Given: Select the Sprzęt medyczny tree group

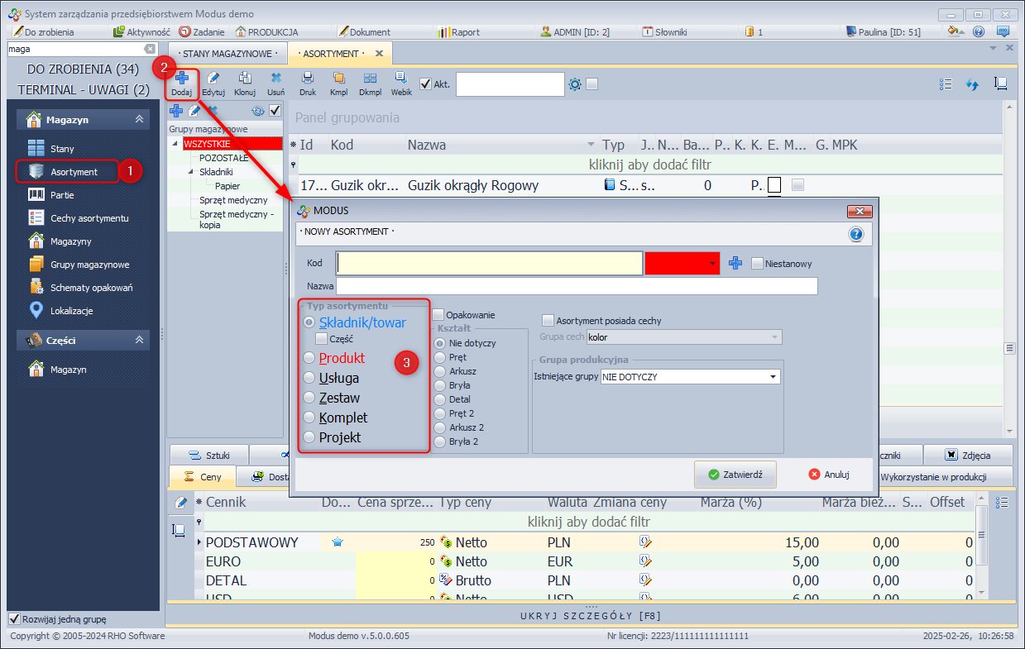Looking at the screenshot, I should point(233,200).
